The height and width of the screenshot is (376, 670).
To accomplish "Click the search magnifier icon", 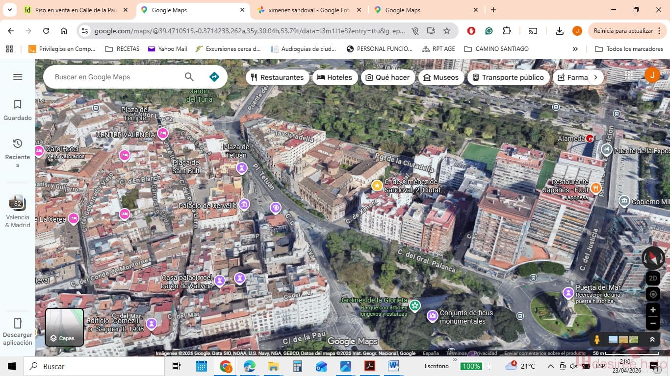I will point(189,77).
